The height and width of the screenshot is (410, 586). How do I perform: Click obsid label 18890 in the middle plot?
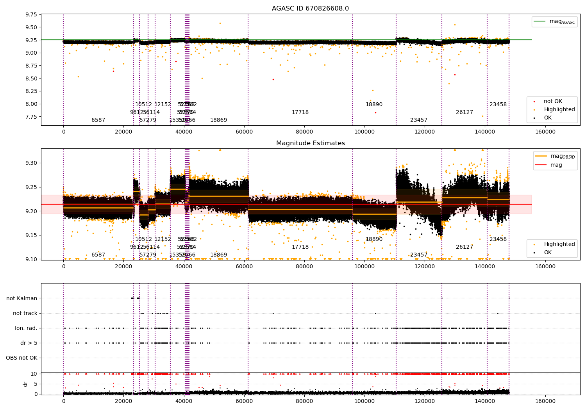tap(374, 239)
